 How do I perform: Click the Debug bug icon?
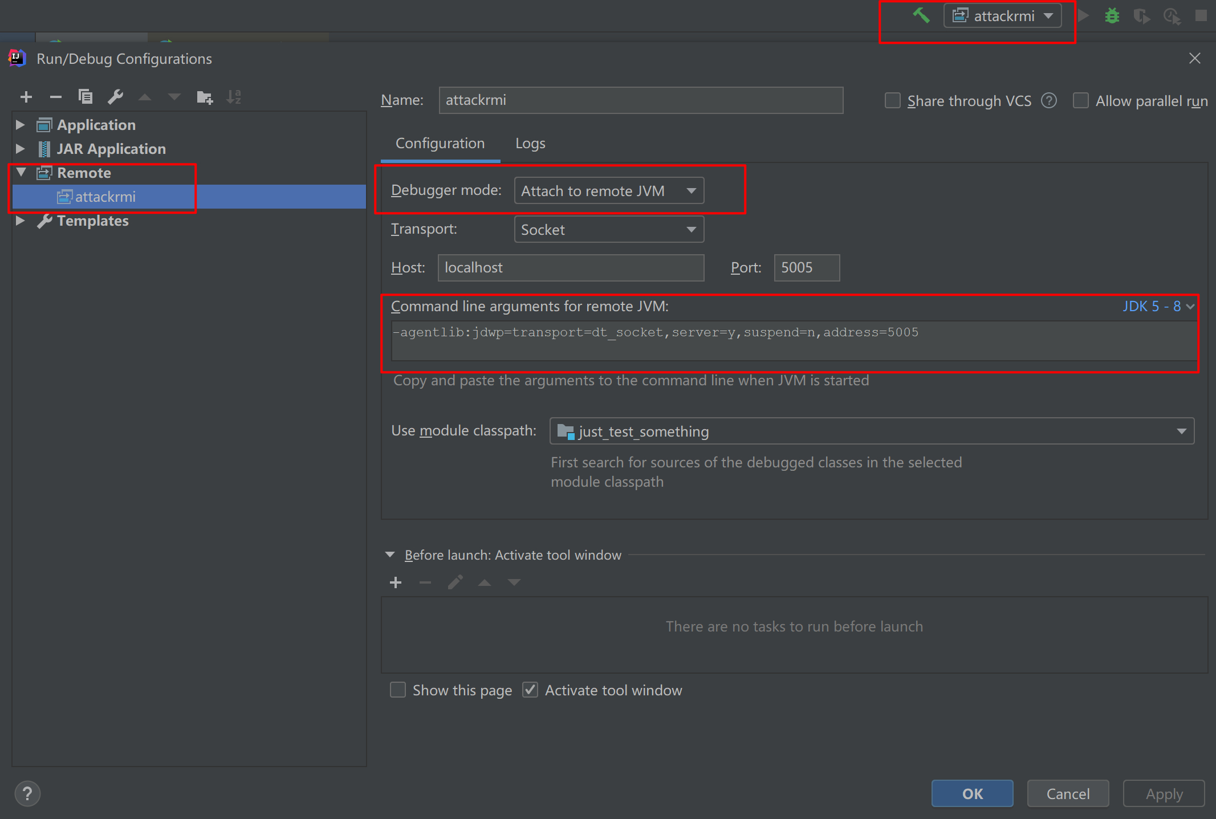[1112, 15]
